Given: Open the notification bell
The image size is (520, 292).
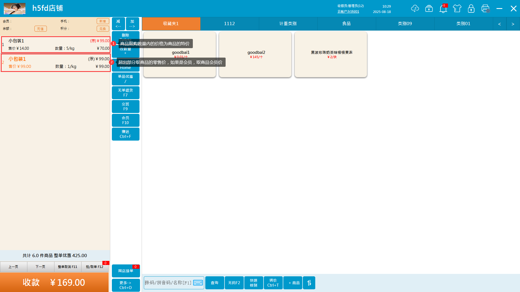Looking at the screenshot, I should pyautogui.click(x=443, y=9).
